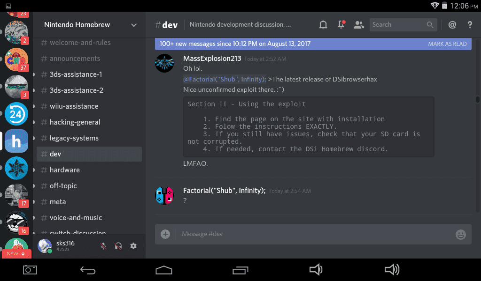Select the dev channel
Image resolution: width=481 pixels, height=281 pixels.
tap(89, 154)
